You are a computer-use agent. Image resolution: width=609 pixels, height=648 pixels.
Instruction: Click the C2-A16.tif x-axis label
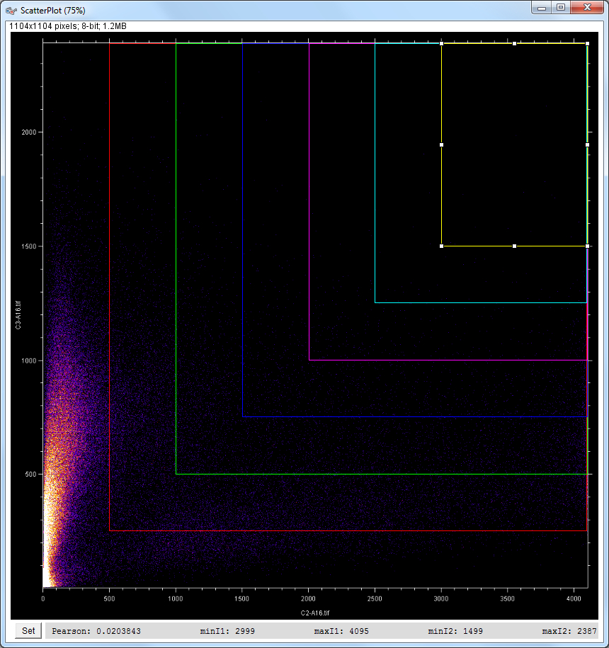pos(315,611)
